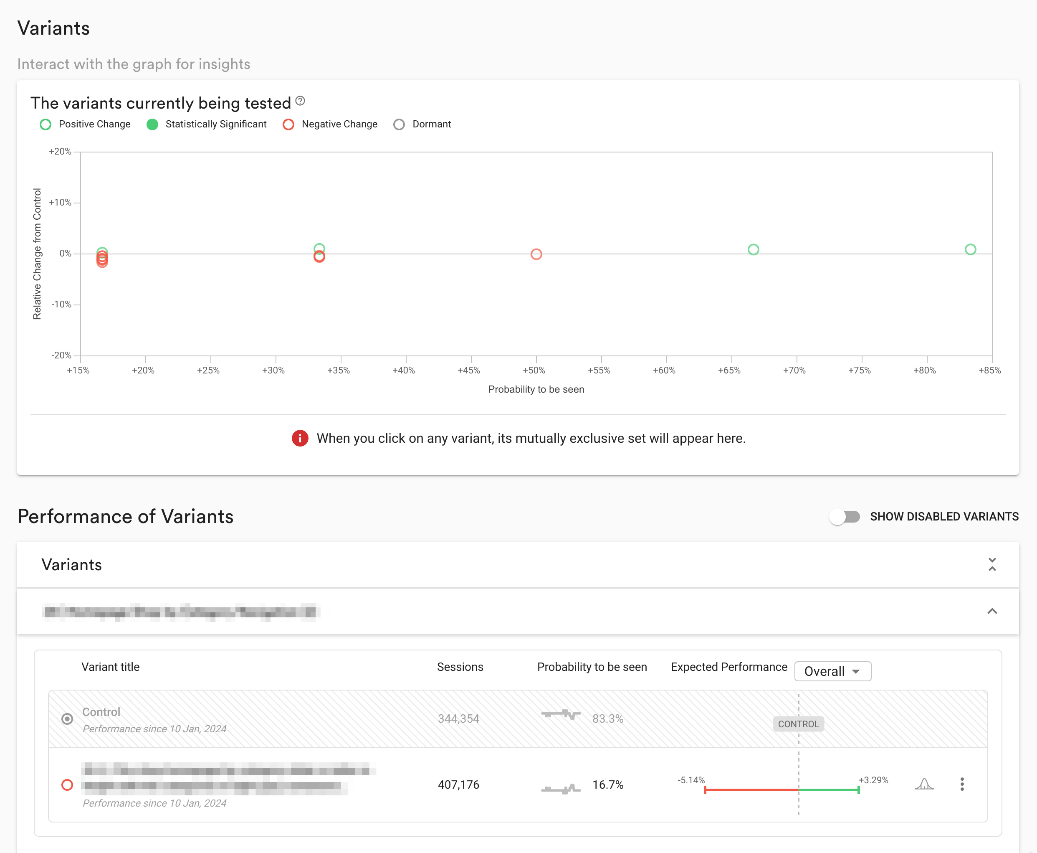The image size is (1037, 853).
Task: Select the Control radio button
Action: [x=67, y=718]
